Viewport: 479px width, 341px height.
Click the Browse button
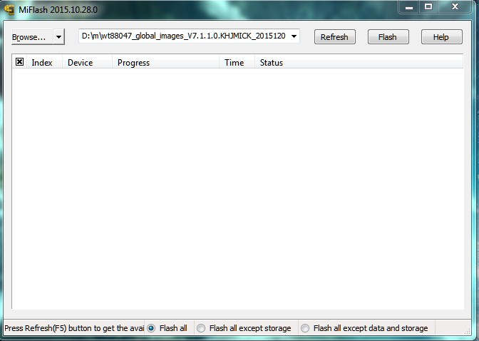[x=30, y=36]
